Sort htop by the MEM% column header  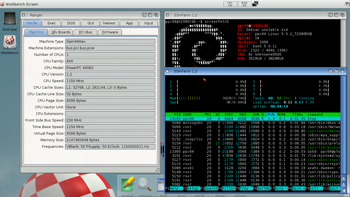281,115
